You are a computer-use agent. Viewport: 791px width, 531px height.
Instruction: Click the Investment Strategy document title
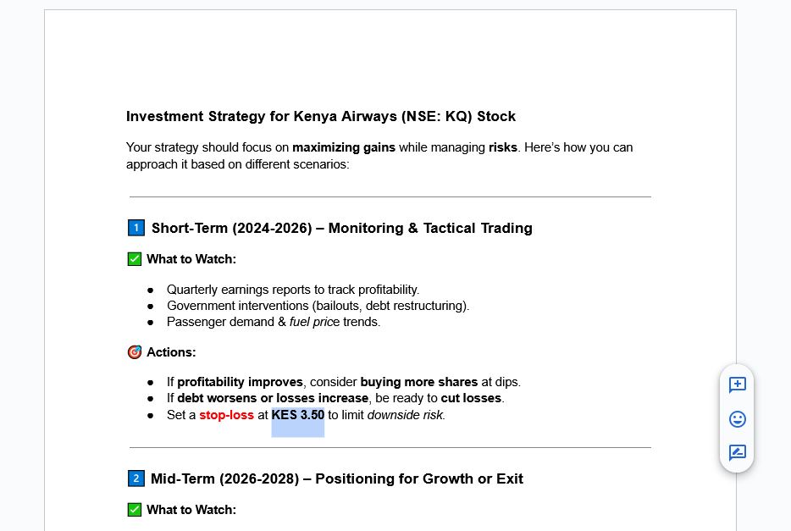(320, 116)
